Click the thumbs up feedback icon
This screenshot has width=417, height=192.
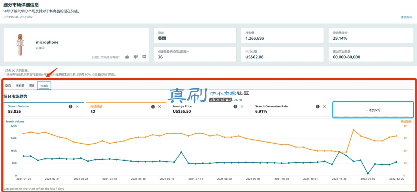[127, 57]
